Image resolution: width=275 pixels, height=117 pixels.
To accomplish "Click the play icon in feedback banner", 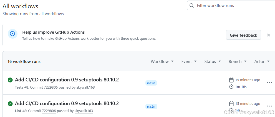I will (x=12, y=34).
